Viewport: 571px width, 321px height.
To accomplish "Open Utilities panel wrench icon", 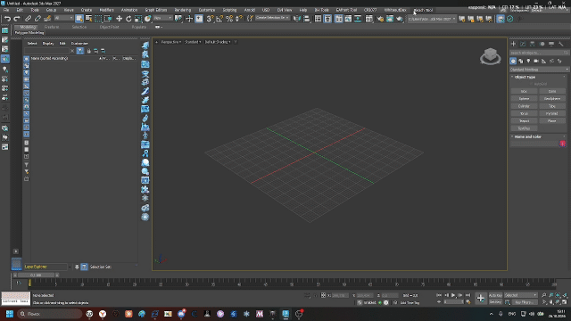I will click(x=561, y=44).
